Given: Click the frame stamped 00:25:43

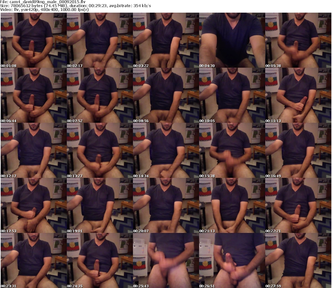Looking at the screenshot, I should [166, 260].
